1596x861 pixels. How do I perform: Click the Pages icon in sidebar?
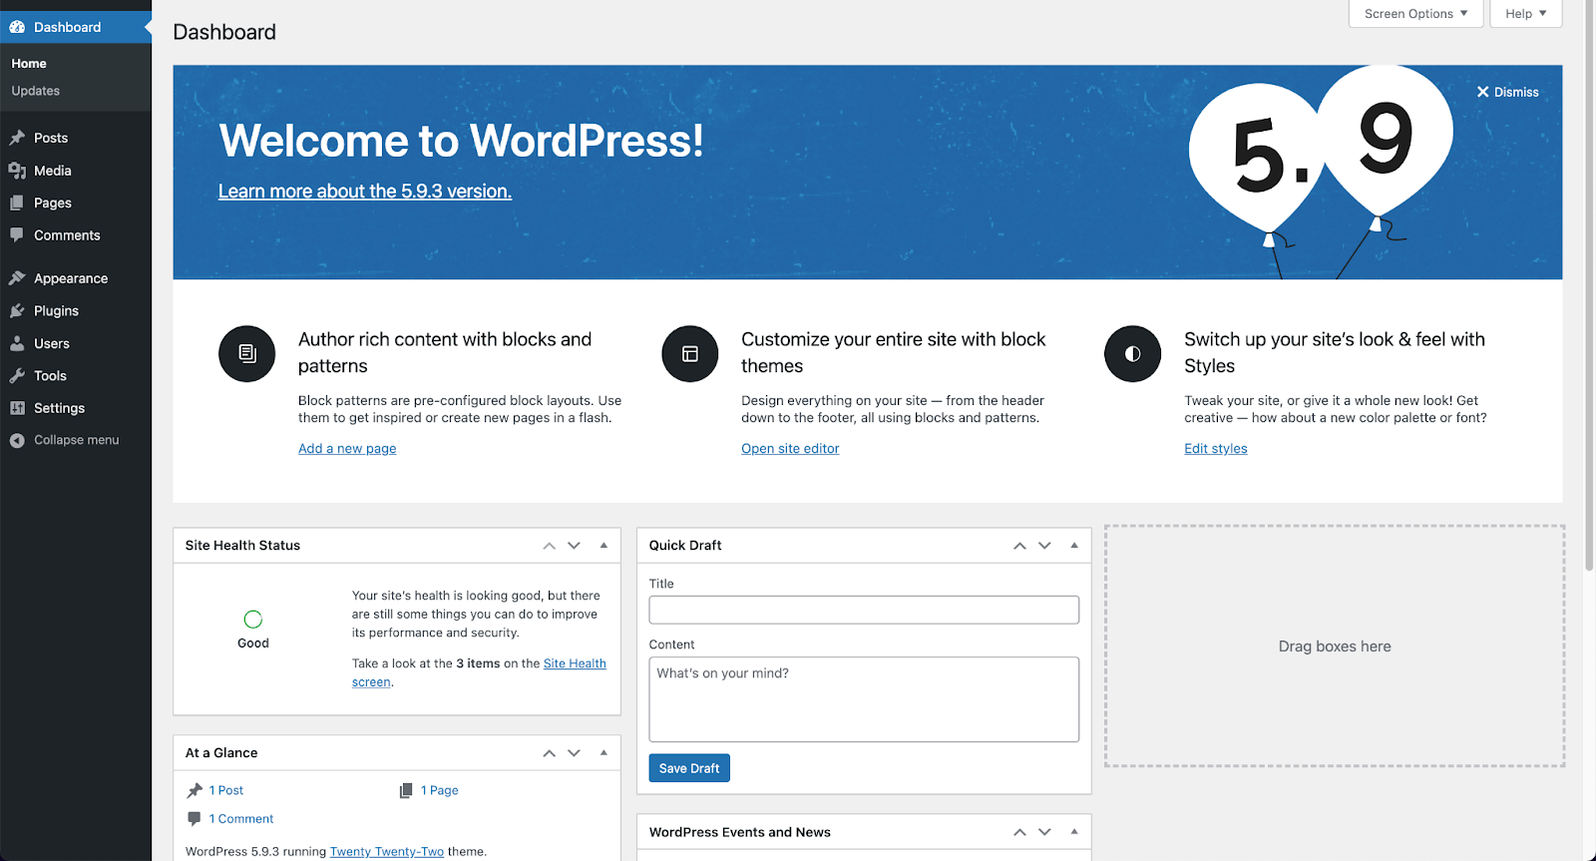[x=17, y=203]
